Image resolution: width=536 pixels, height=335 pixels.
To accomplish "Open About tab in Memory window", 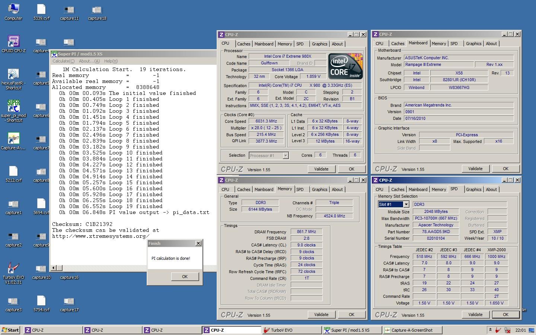I will tap(337, 189).
